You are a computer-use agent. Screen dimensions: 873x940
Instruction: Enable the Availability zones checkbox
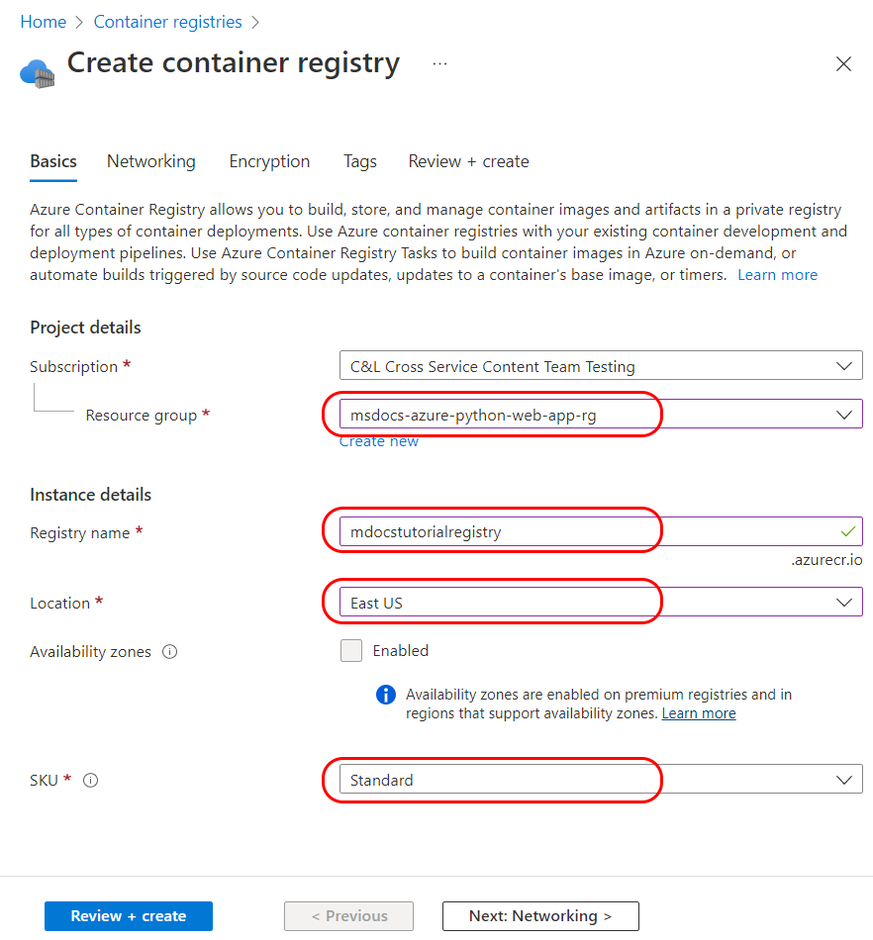(x=351, y=650)
